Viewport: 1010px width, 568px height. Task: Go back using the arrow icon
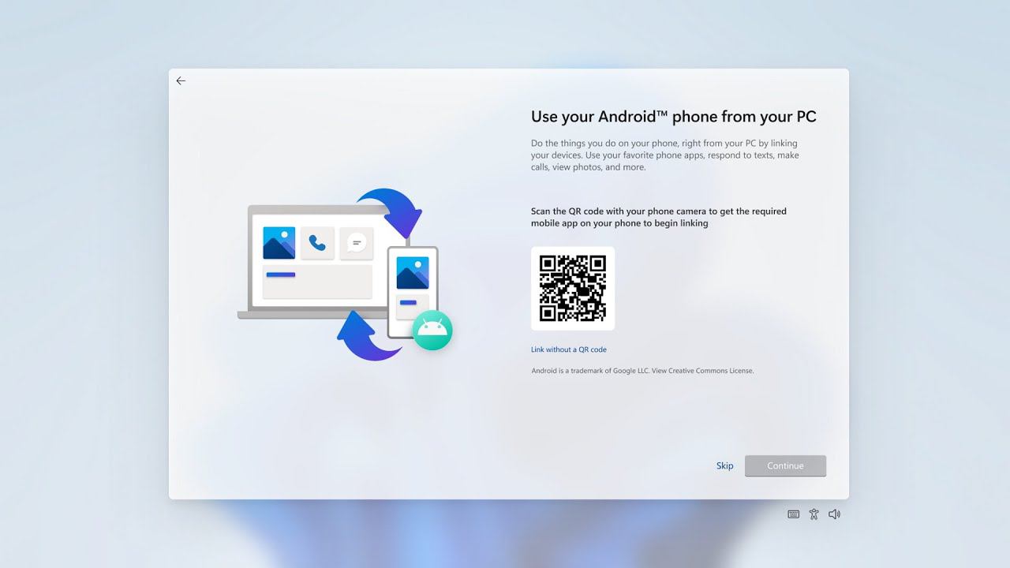click(181, 80)
